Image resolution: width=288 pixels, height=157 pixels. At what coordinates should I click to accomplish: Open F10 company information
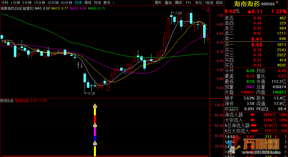coord(188,3)
